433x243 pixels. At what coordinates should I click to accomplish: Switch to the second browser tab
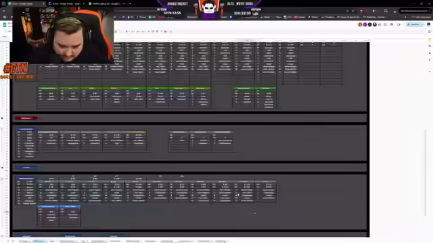point(66,3)
